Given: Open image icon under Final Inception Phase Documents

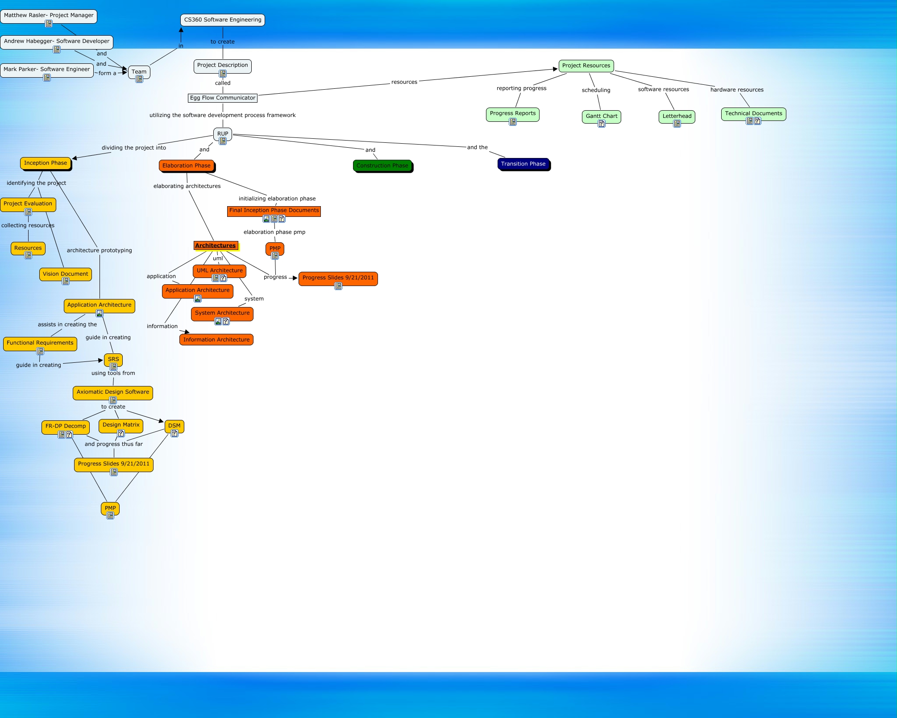Looking at the screenshot, I should pyautogui.click(x=266, y=219).
